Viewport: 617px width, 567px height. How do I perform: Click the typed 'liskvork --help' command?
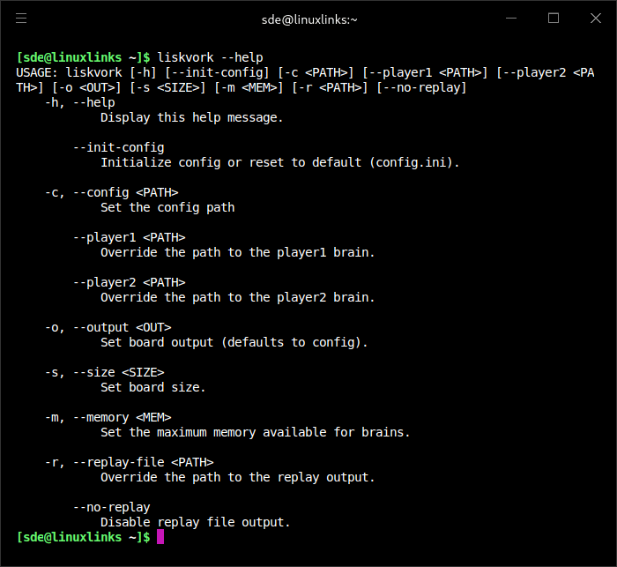click(x=210, y=57)
